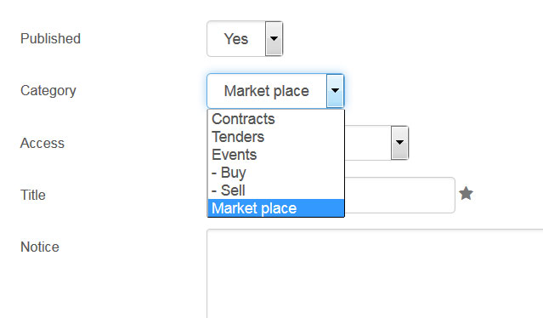Screen dimensions: 543x318
Task: Click the Title field label
Action: point(33,195)
